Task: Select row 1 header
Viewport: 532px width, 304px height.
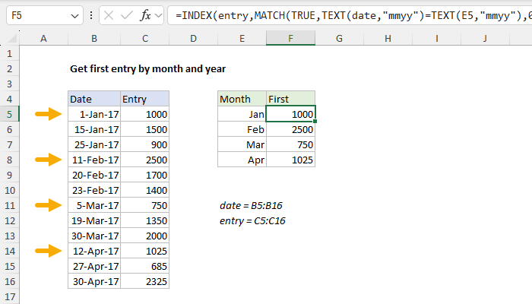Action: click(x=9, y=54)
